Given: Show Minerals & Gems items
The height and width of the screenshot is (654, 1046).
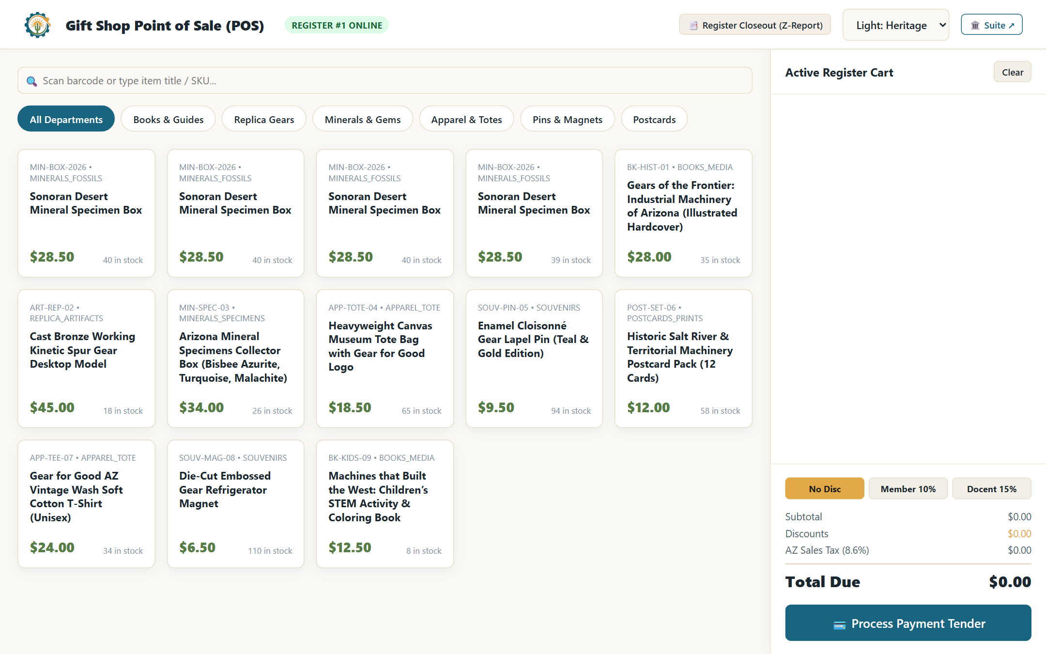Looking at the screenshot, I should coord(363,119).
